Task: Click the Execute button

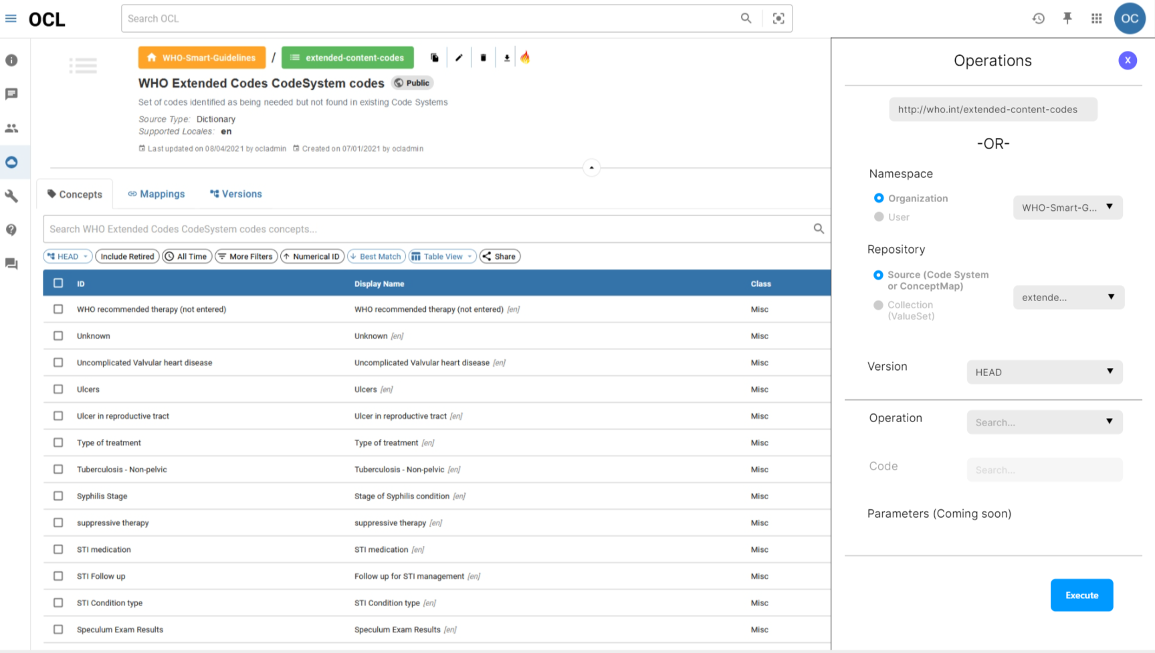Action: [x=1081, y=595]
